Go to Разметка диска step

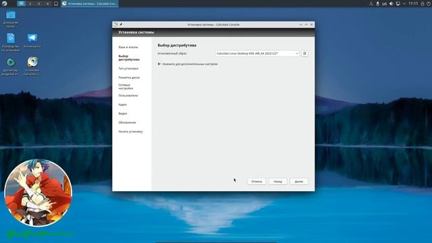pyautogui.click(x=129, y=78)
